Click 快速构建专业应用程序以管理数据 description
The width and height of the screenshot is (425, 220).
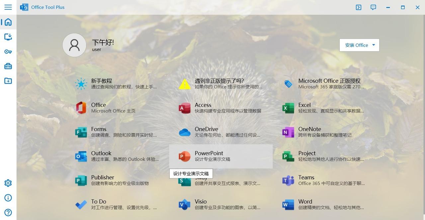pyautogui.click(x=228, y=111)
